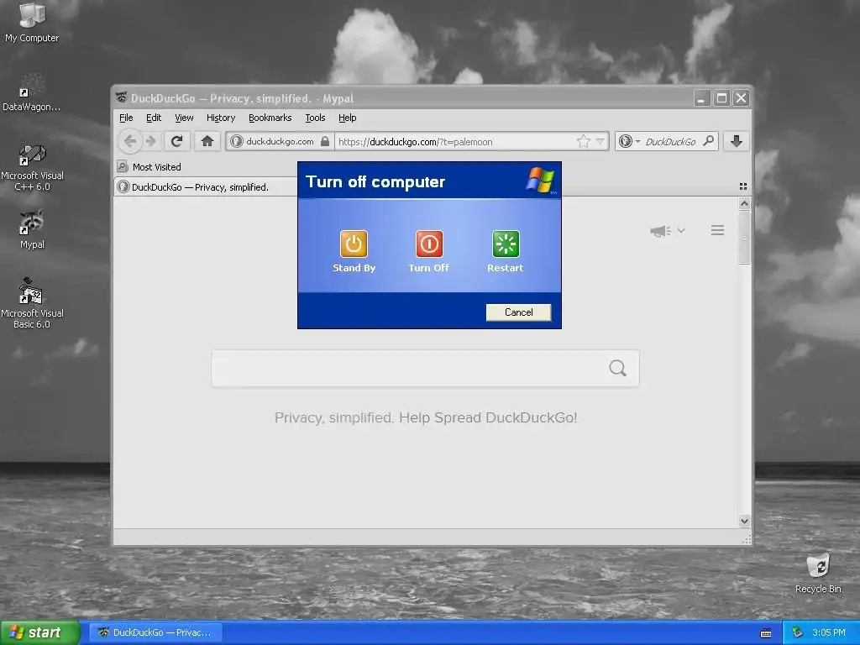Open the Bookmarks menu

270,118
